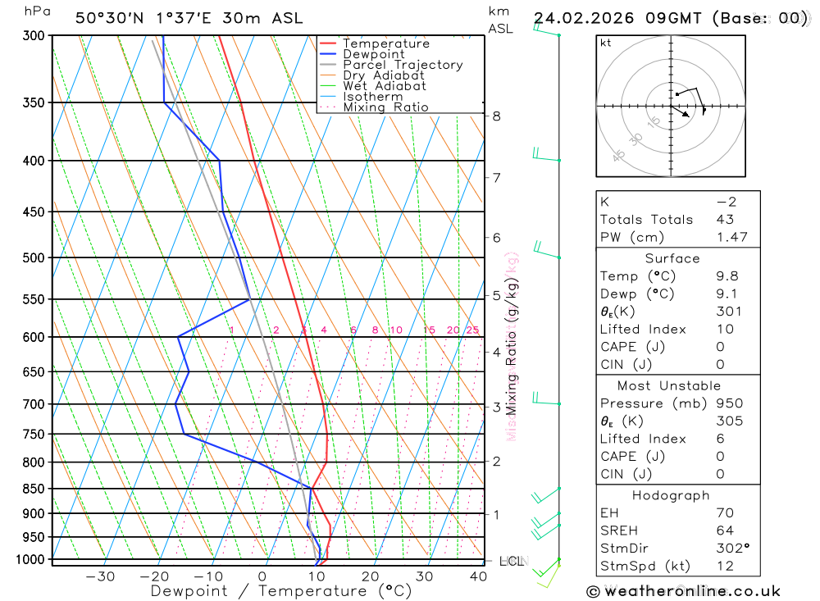Click the 300 hPa pressure axis label

34,36
